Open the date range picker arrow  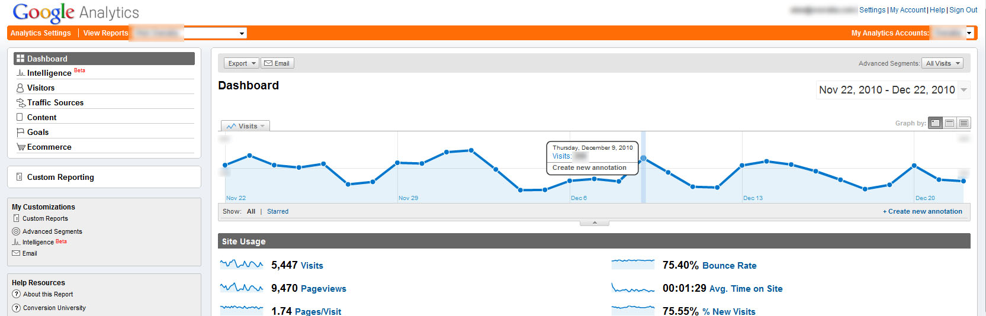tap(963, 90)
